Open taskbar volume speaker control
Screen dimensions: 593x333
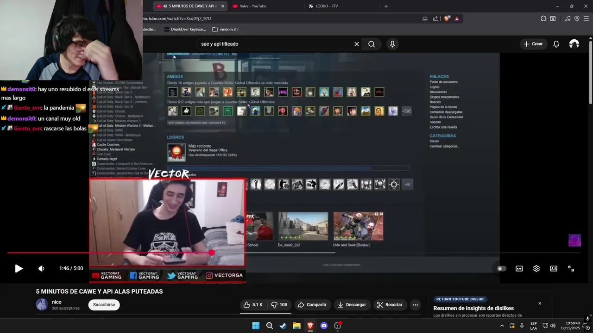553,326
